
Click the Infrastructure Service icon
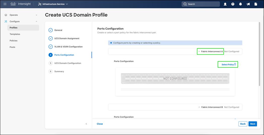click(x=40, y=4)
